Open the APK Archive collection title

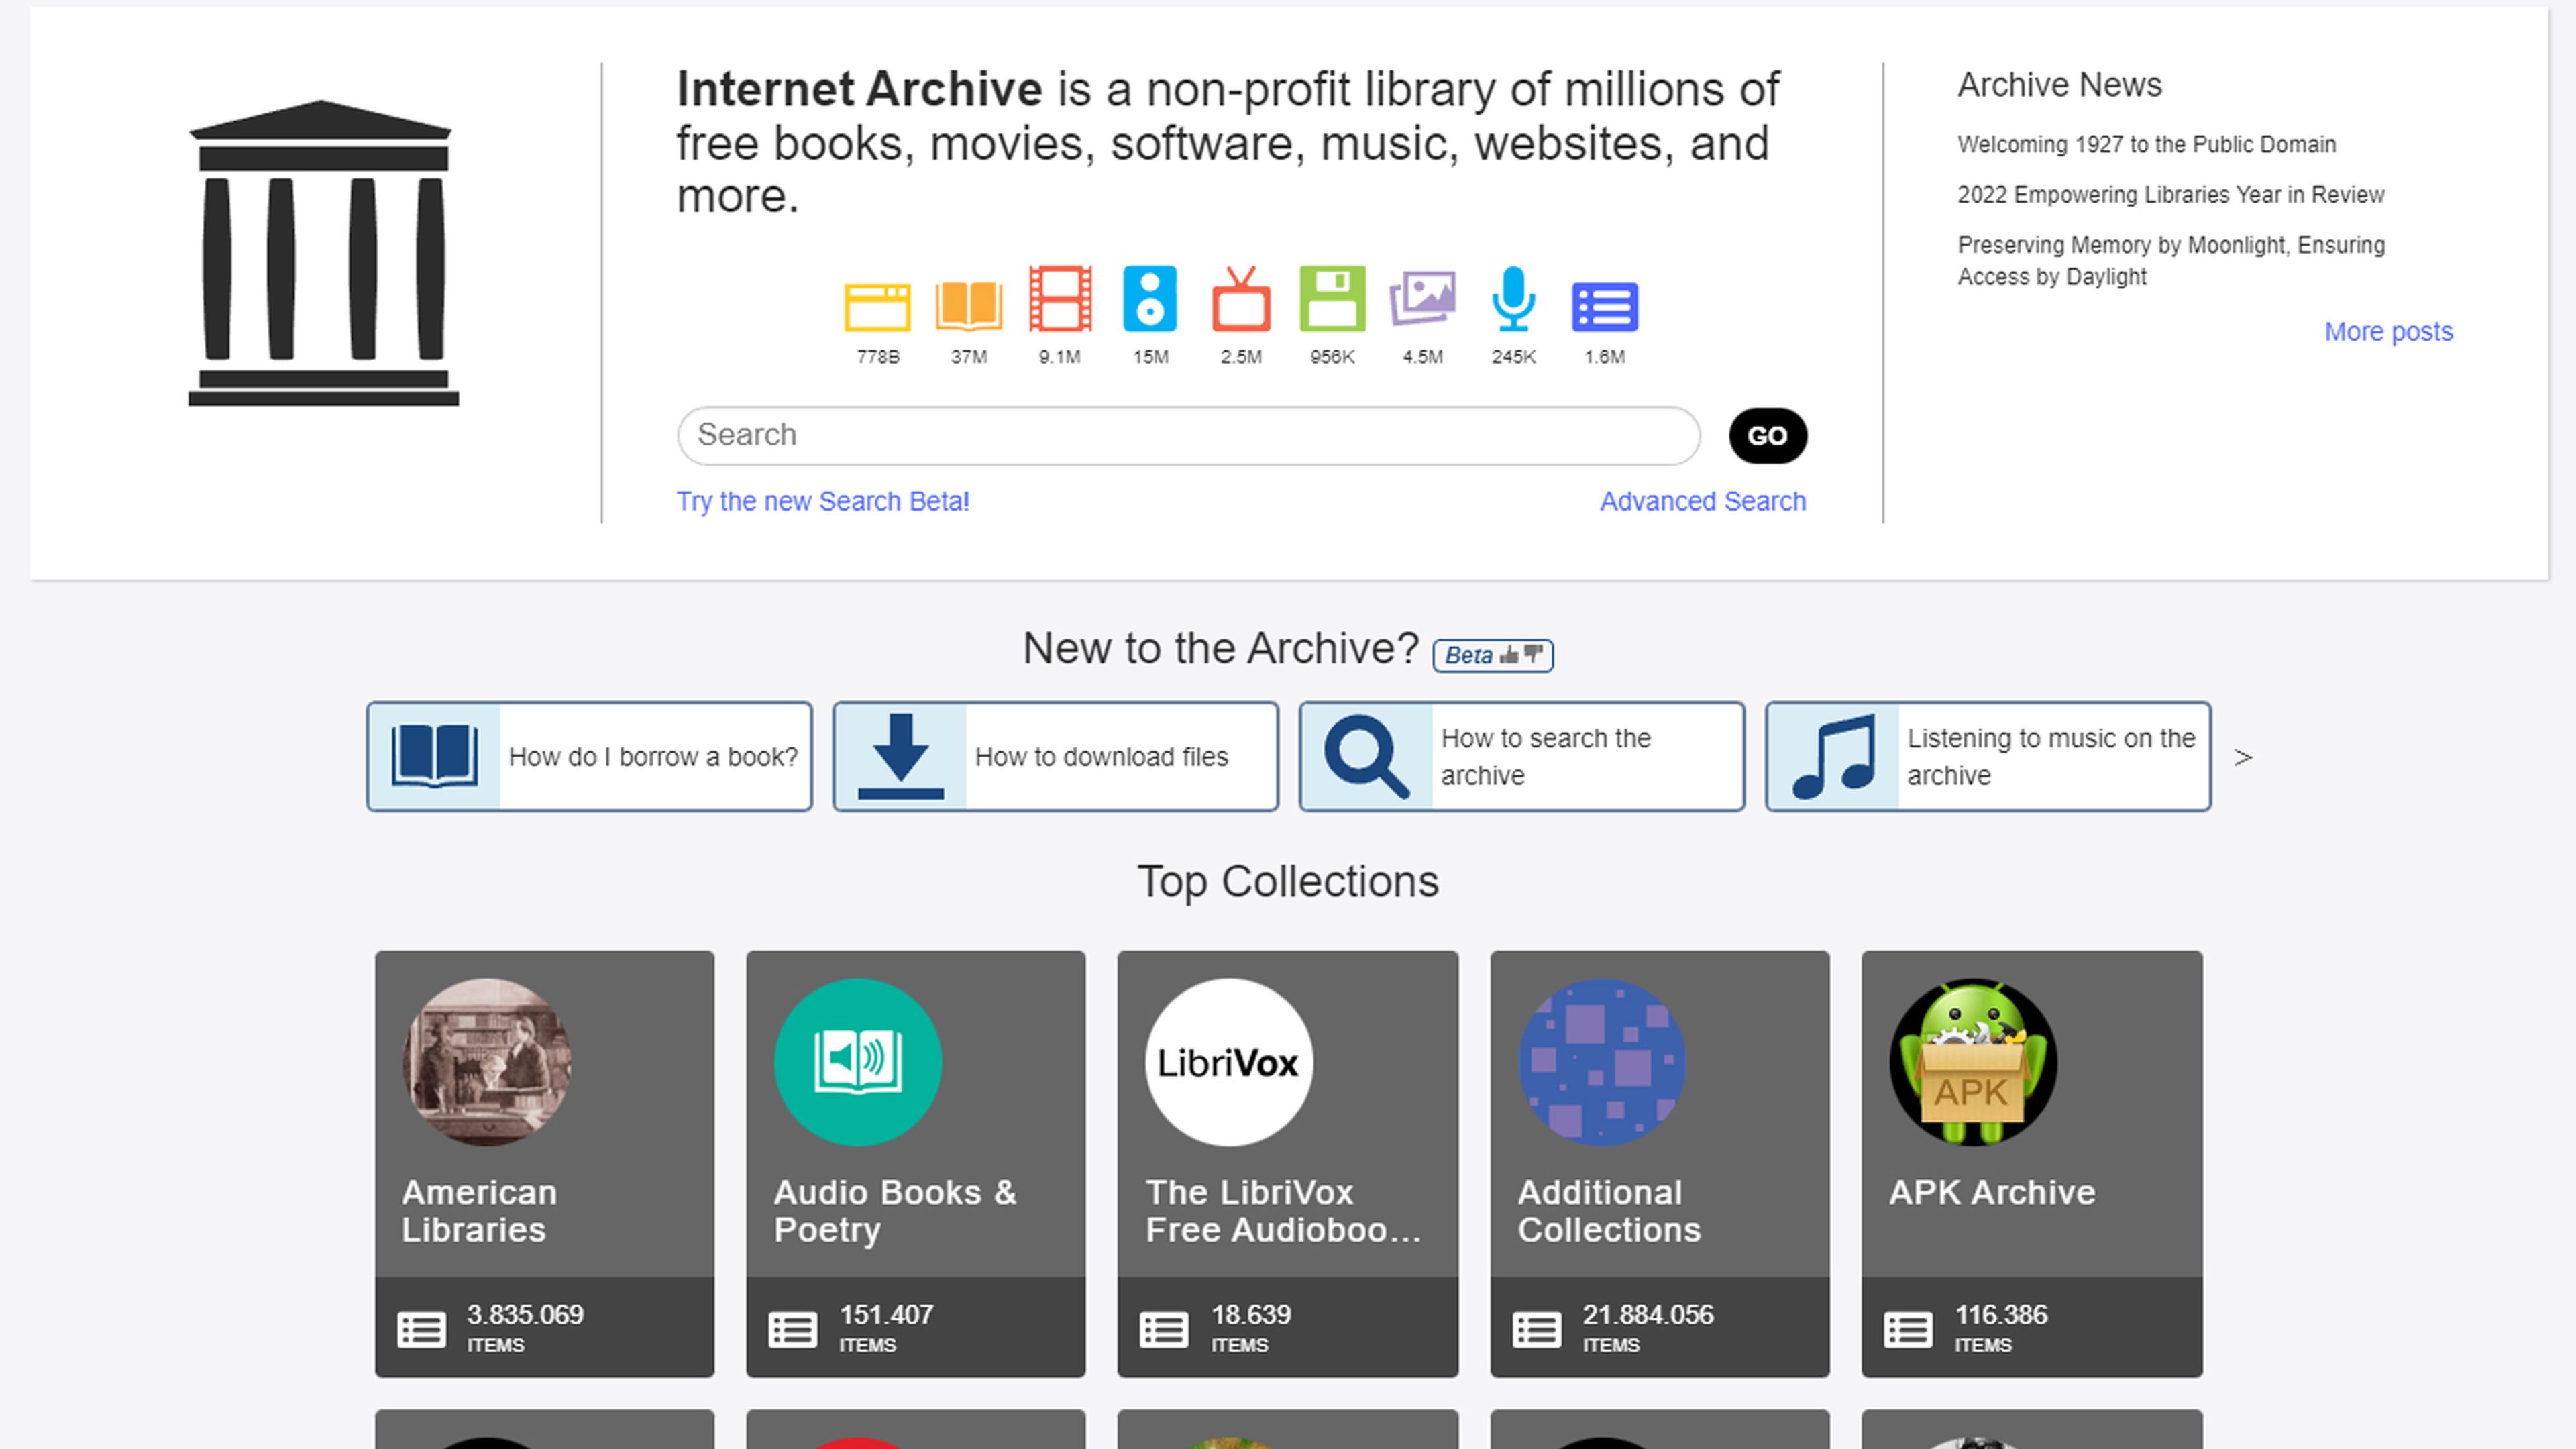coord(1991,1192)
